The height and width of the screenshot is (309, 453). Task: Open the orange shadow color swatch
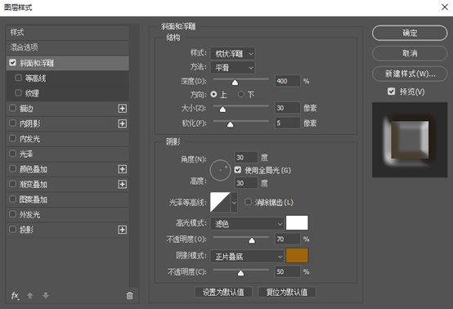297,256
